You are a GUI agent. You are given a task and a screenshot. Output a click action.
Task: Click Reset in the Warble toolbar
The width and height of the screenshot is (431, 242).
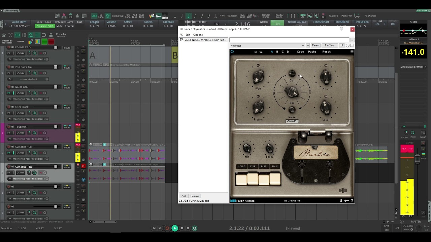326,51
